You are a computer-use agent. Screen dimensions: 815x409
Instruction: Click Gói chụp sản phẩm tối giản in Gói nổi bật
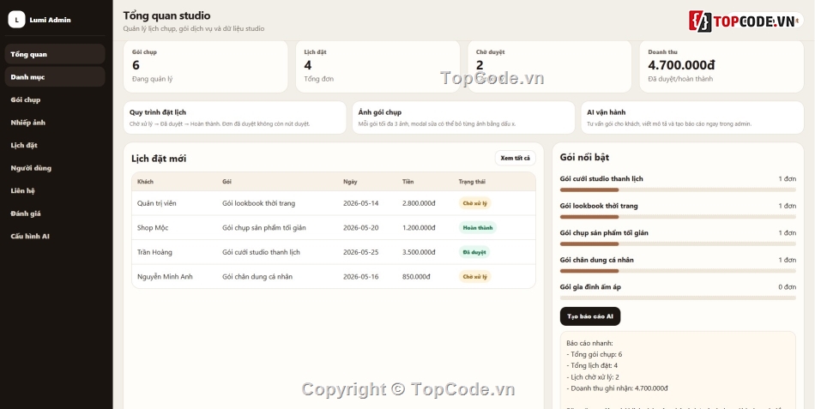tap(604, 233)
